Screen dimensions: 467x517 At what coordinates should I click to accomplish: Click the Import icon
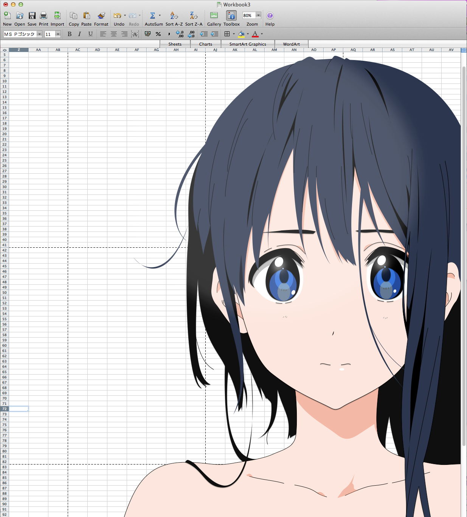pyautogui.click(x=57, y=15)
